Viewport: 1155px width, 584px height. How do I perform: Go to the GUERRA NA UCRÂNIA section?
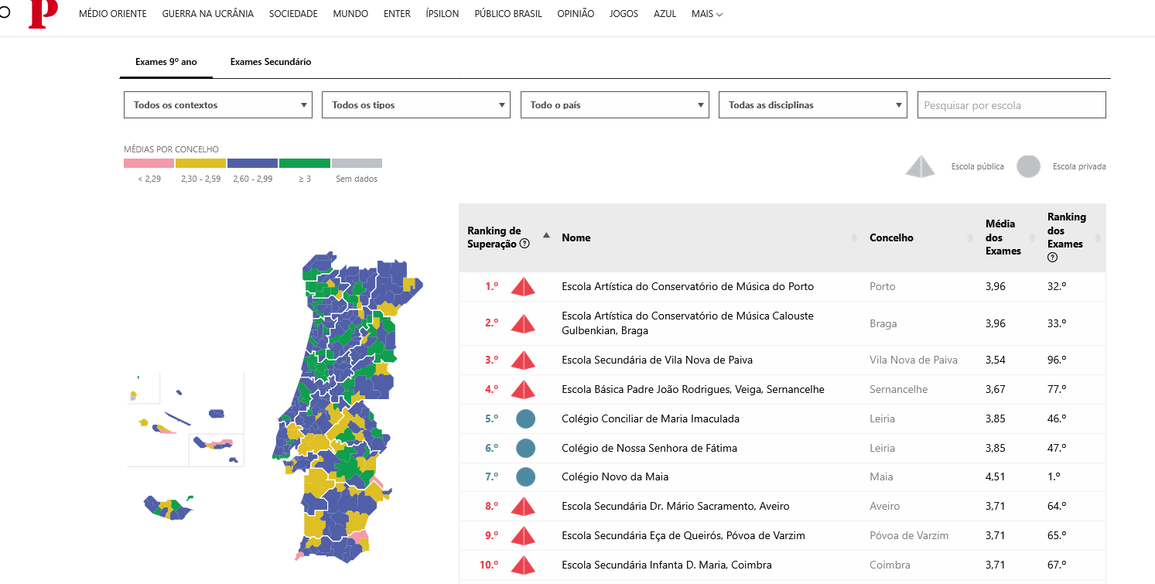(x=207, y=14)
